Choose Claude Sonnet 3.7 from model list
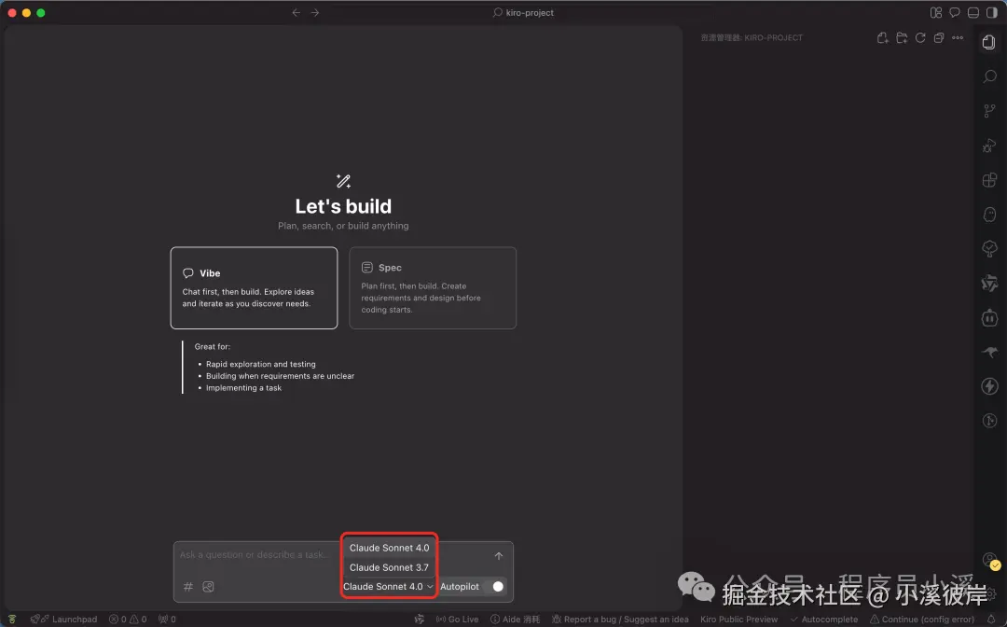1007x627 pixels. coord(389,567)
